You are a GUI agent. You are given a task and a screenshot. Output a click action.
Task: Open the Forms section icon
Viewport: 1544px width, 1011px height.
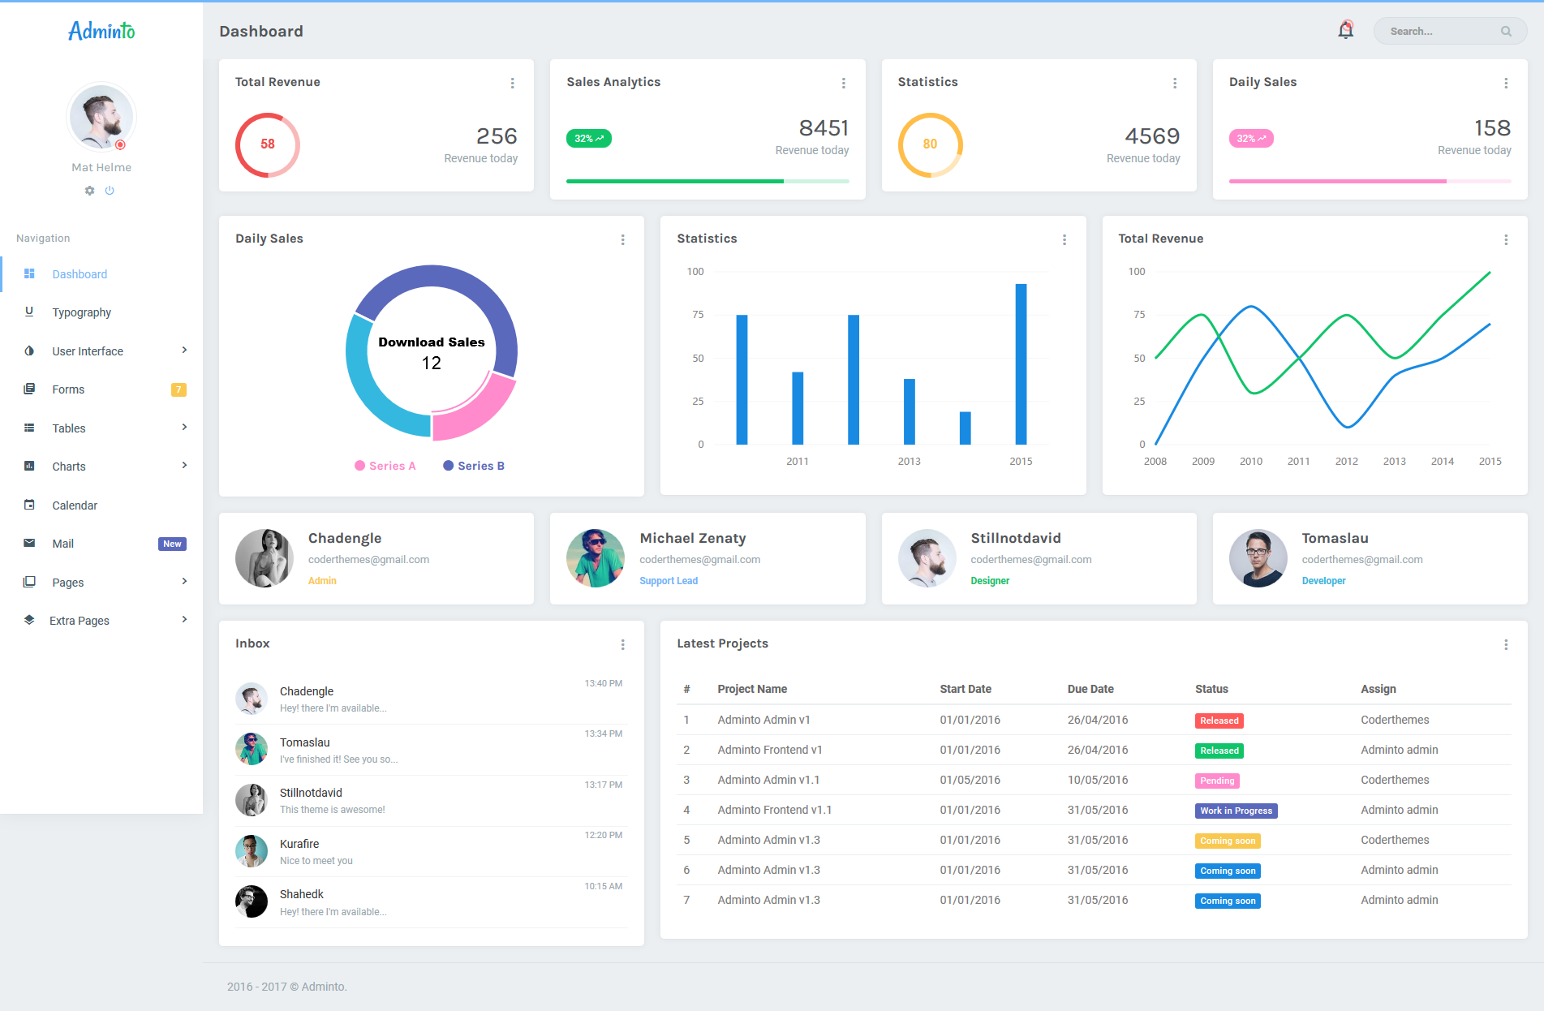click(29, 389)
